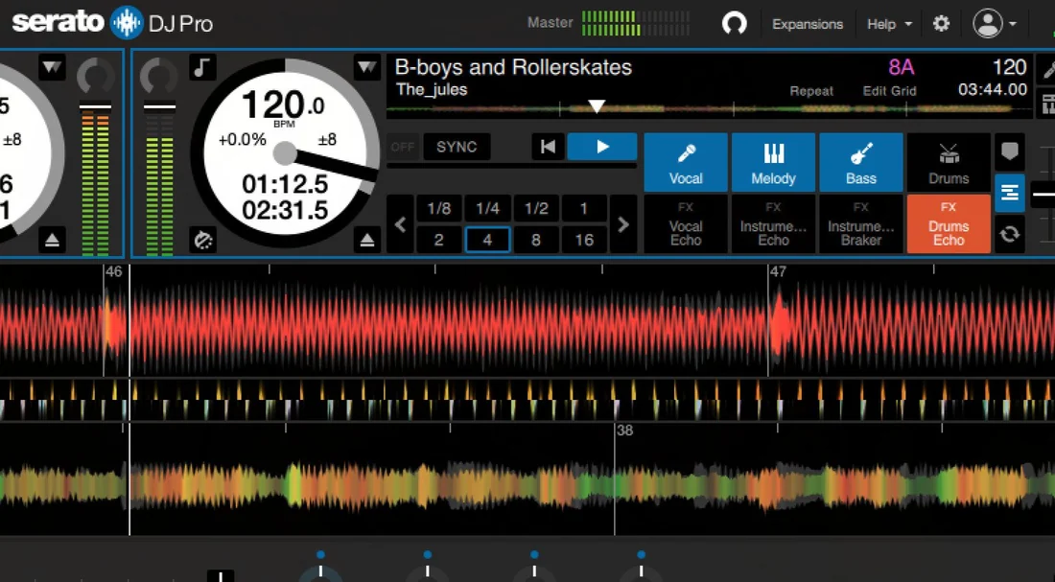Screen dimensions: 1055x582
Task: Toggle the Vocal stem button
Action: coord(686,162)
